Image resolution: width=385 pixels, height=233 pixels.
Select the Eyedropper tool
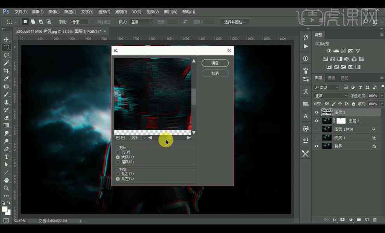pyautogui.click(x=6, y=79)
